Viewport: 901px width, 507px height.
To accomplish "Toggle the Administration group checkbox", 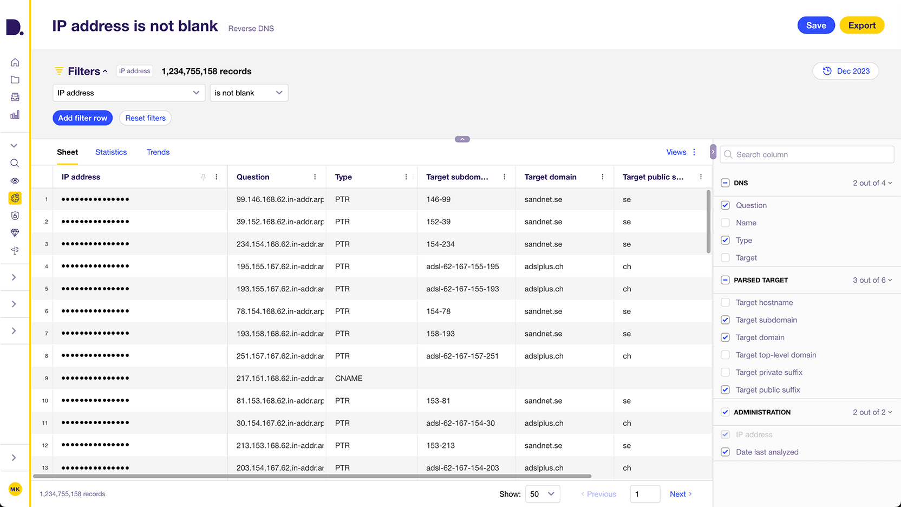I will coord(726,412).
